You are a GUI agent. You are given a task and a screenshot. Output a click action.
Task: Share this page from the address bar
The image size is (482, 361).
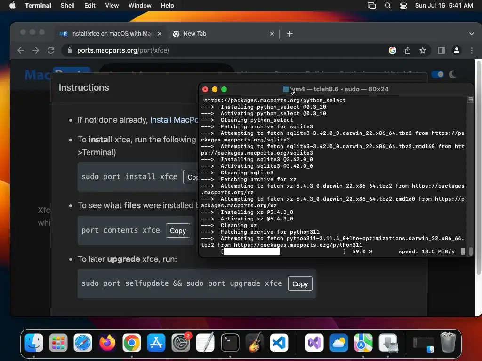click(x=408, y=50)
